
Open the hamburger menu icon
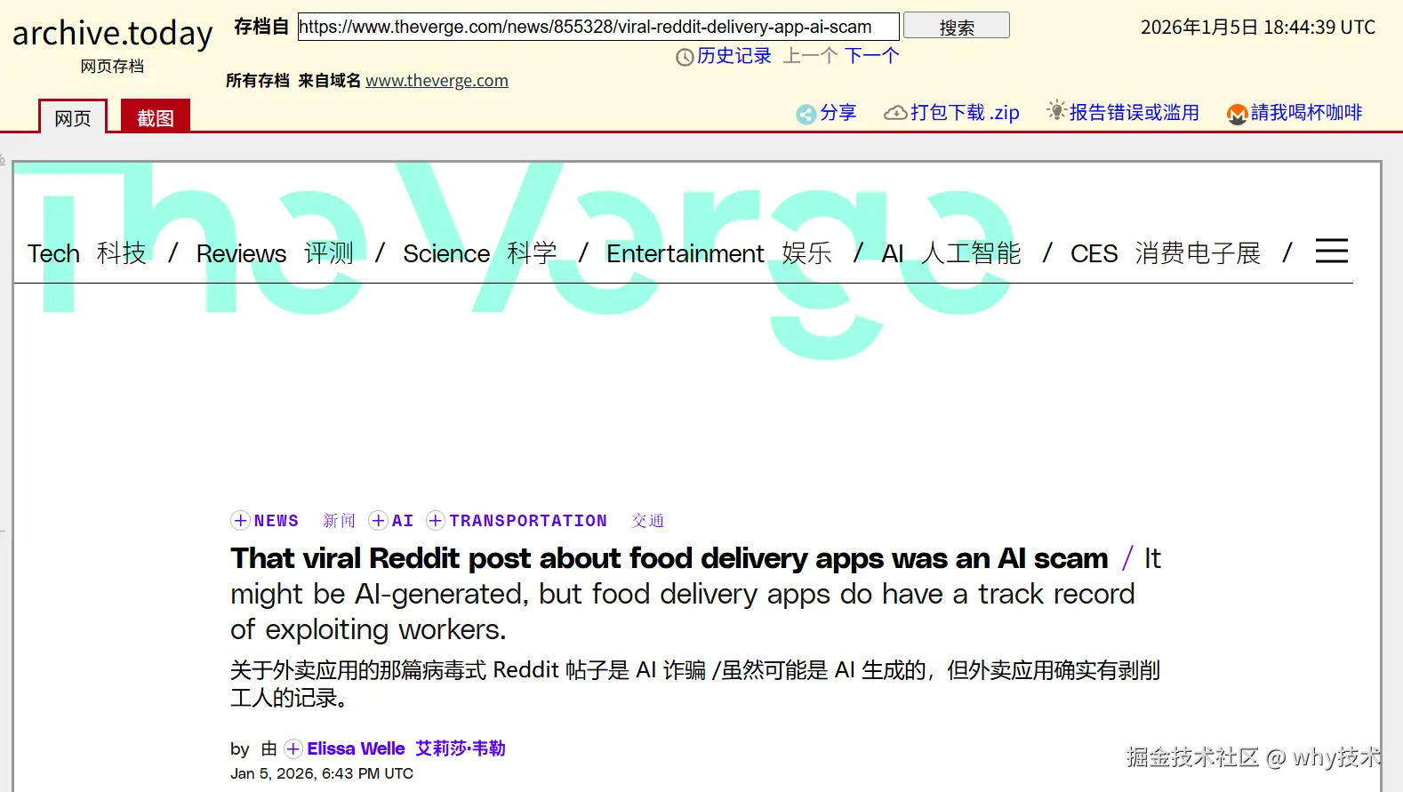click(1332, 252)
